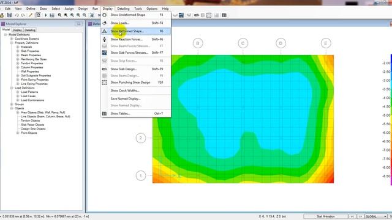392x220 pixels.
Task: Expand the Coordinate Systems node
Action: tap(12, 39)
